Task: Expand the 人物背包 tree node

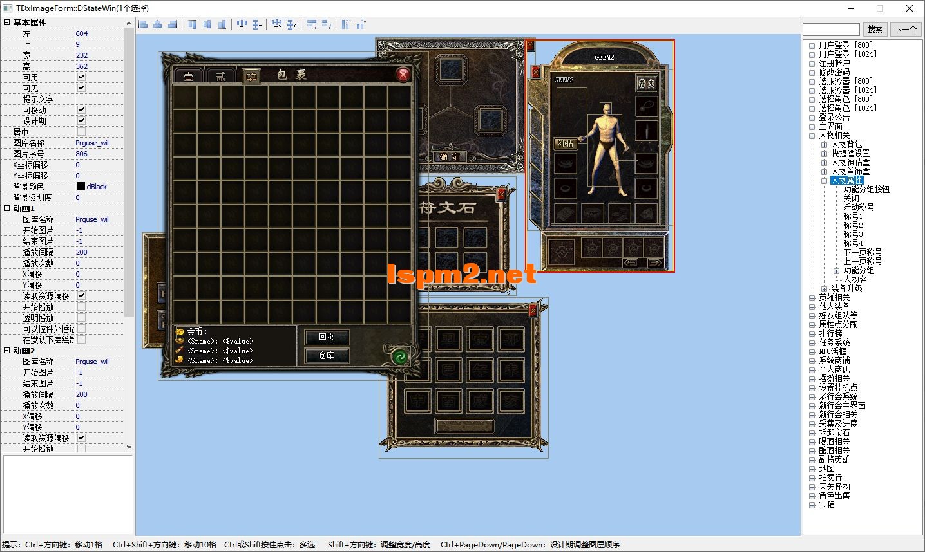Action: coord(825,145)
